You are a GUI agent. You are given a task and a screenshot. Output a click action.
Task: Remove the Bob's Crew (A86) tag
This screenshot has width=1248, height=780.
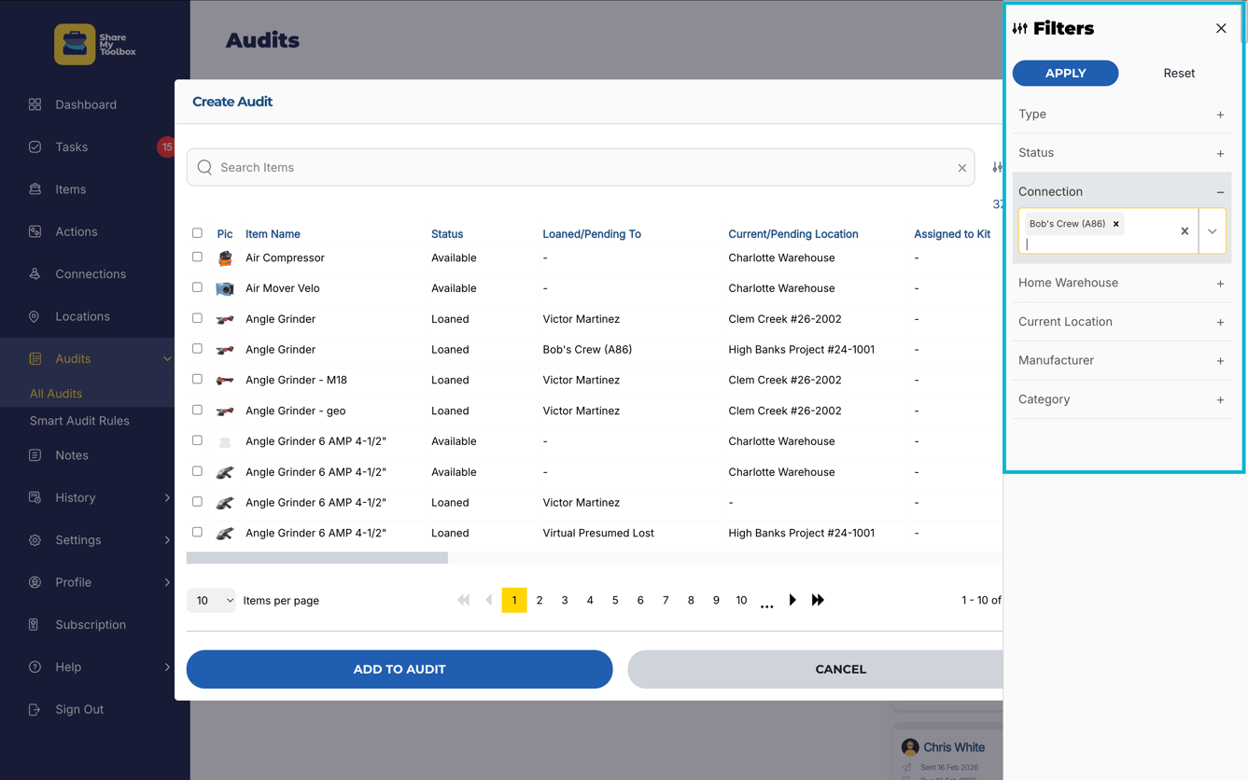(1115, 224)
